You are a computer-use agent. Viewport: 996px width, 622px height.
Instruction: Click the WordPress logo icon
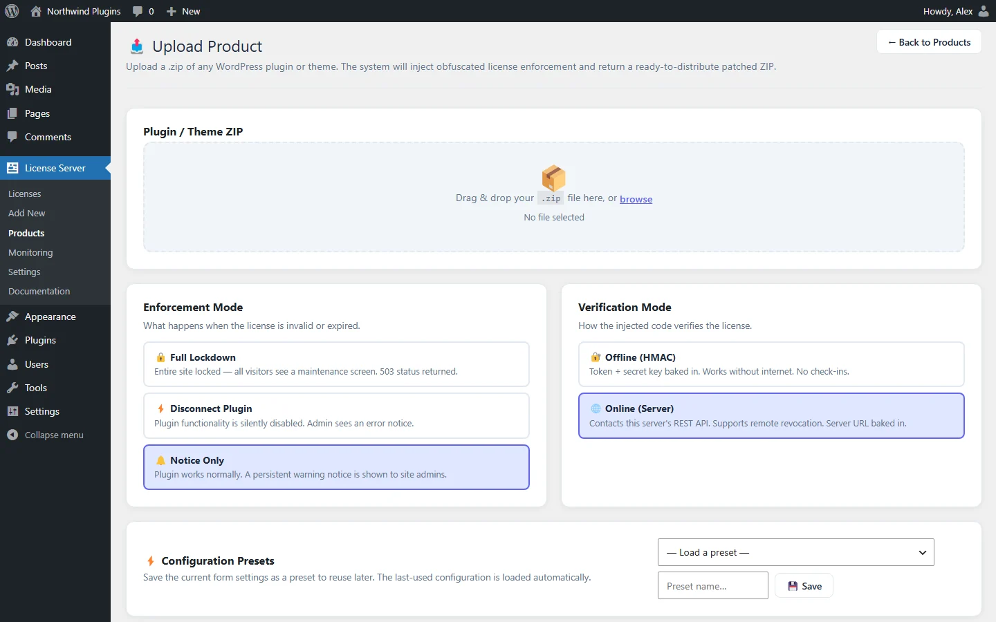click(12, 11)
